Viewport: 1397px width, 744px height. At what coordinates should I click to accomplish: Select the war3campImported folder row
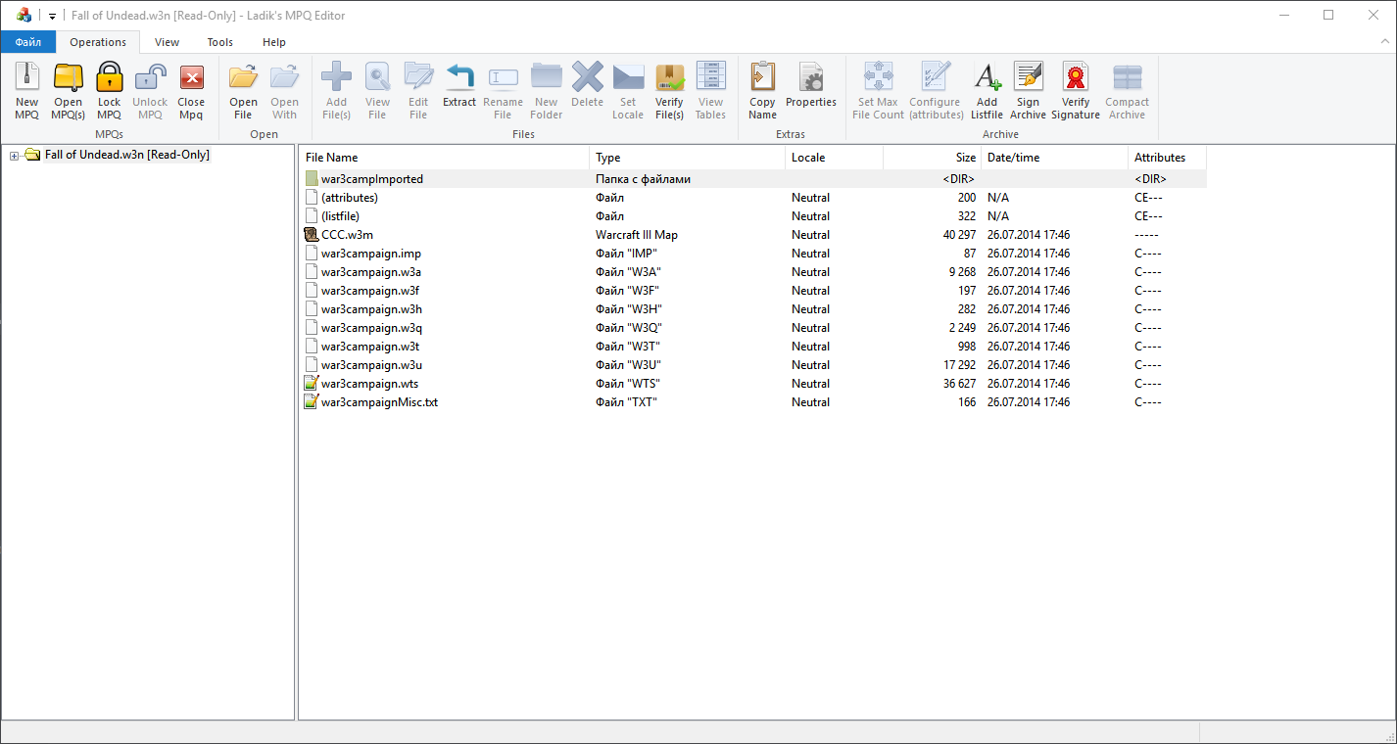click(x=753, y=179)
